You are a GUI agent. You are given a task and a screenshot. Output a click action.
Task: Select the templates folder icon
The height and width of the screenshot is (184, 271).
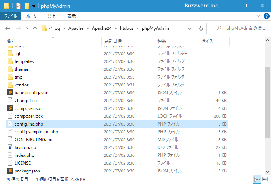click(10, 61)
